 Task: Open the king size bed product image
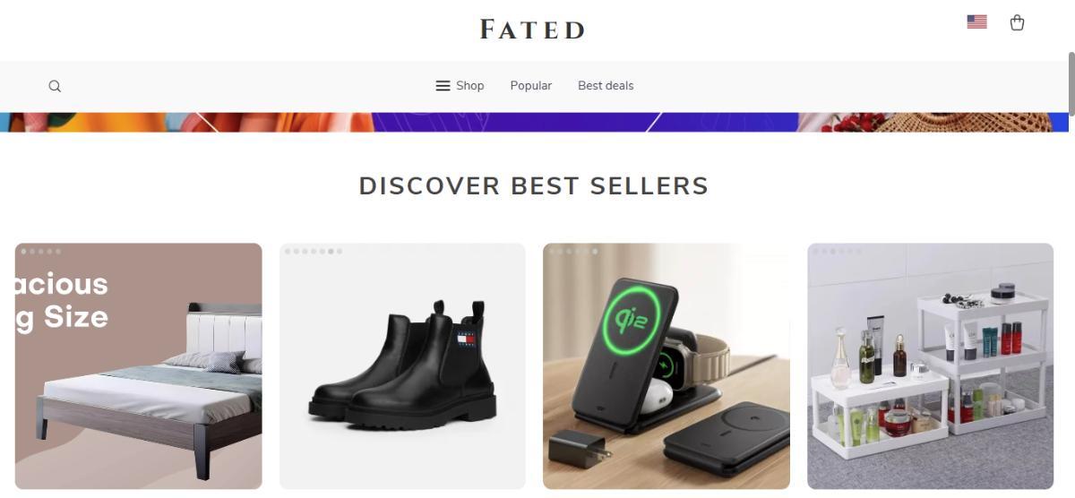(x=139, y=366)
